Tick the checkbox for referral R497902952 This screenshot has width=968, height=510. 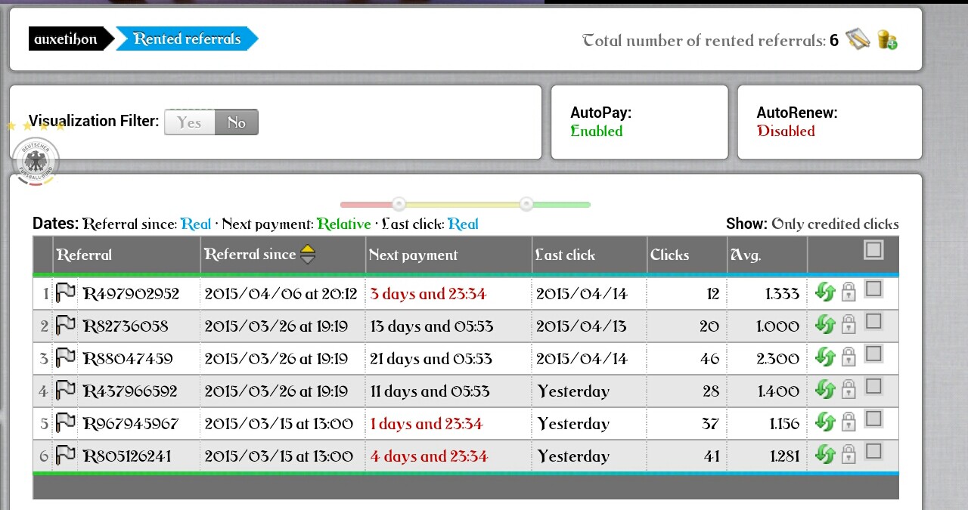point(873,289)
